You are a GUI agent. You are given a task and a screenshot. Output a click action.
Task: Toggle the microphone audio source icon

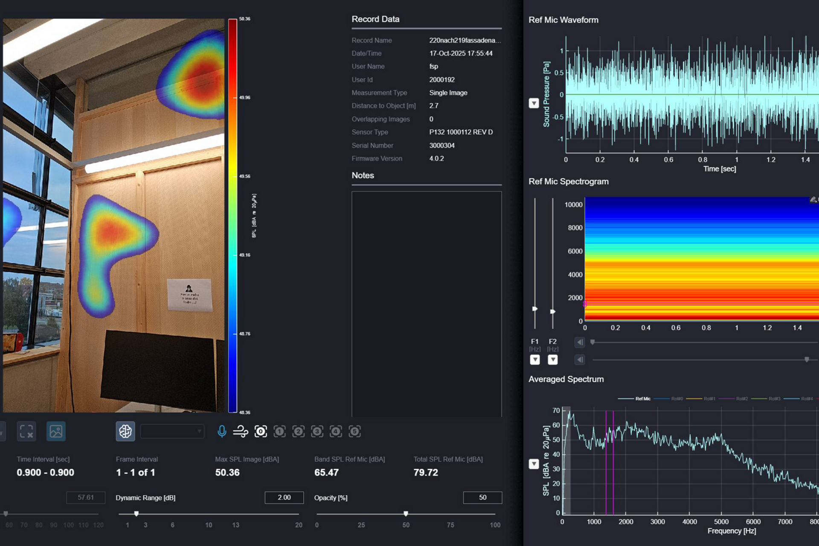pyautogui.click(x=222, y=431)
